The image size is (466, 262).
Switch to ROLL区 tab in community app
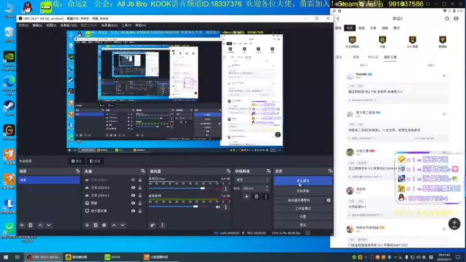[373, 57]
